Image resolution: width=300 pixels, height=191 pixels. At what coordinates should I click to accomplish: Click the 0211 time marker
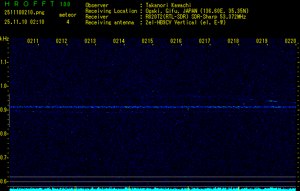pos(33,42)
